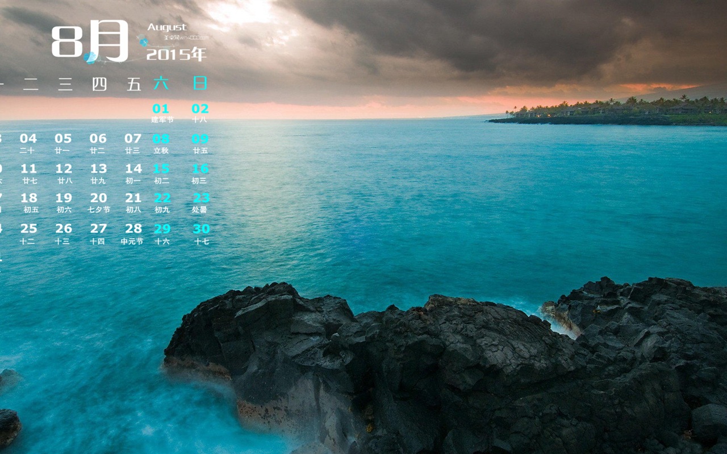Select date 28 marked 中元节
727x454 pixels.
click(133, 232)
